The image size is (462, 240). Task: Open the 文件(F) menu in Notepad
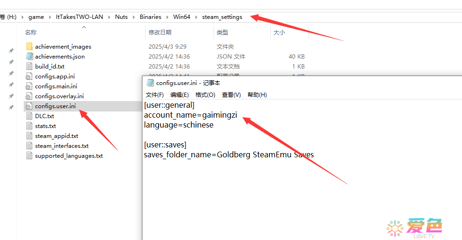155,94
